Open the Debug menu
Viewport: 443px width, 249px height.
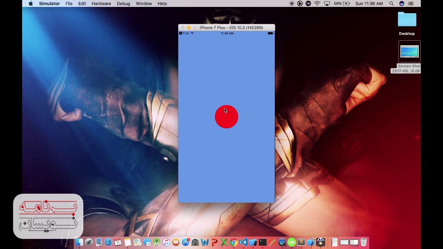click(123, 3)
